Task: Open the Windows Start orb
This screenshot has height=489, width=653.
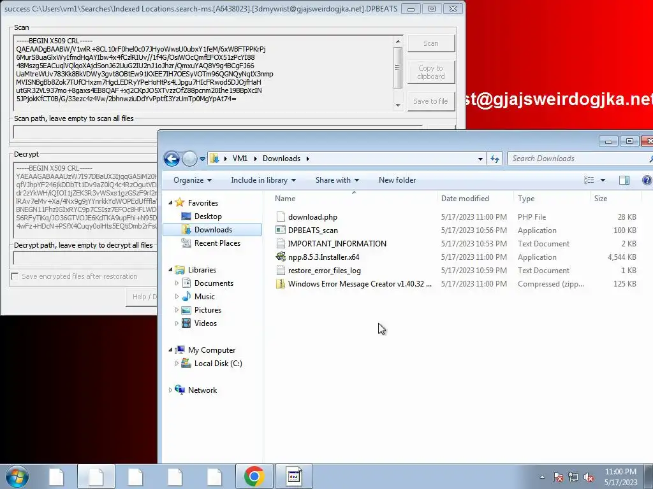Action: 17,476
